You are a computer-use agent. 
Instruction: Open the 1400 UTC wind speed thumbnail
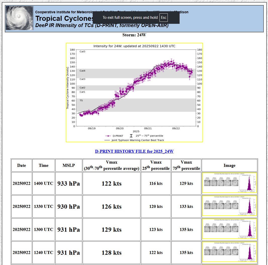point(229,183)
